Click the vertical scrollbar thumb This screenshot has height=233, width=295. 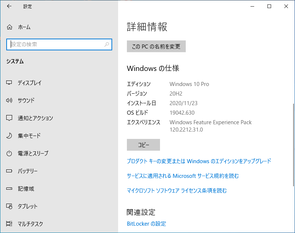294,145
